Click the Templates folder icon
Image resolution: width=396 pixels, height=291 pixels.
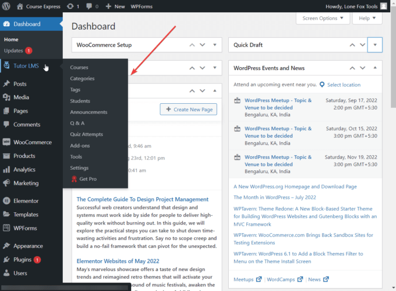point(6,214)
